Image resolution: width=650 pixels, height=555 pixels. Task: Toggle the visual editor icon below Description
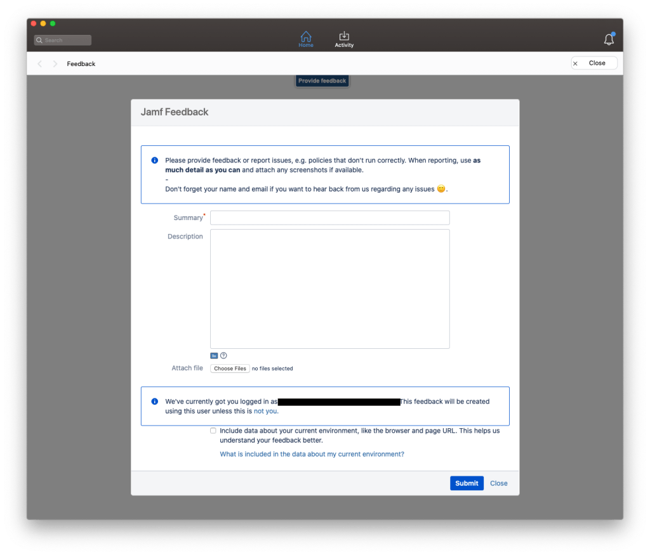click(214, 356)
